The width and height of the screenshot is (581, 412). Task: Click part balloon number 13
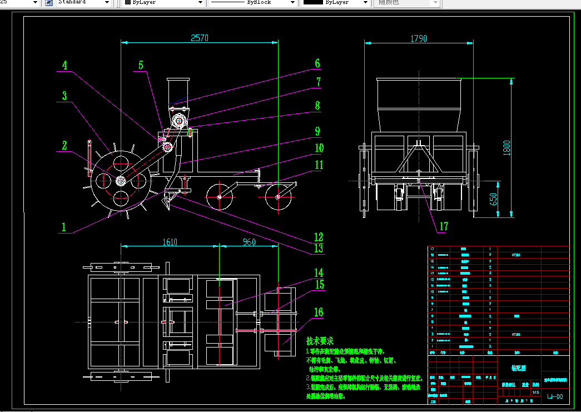[319, 248]
